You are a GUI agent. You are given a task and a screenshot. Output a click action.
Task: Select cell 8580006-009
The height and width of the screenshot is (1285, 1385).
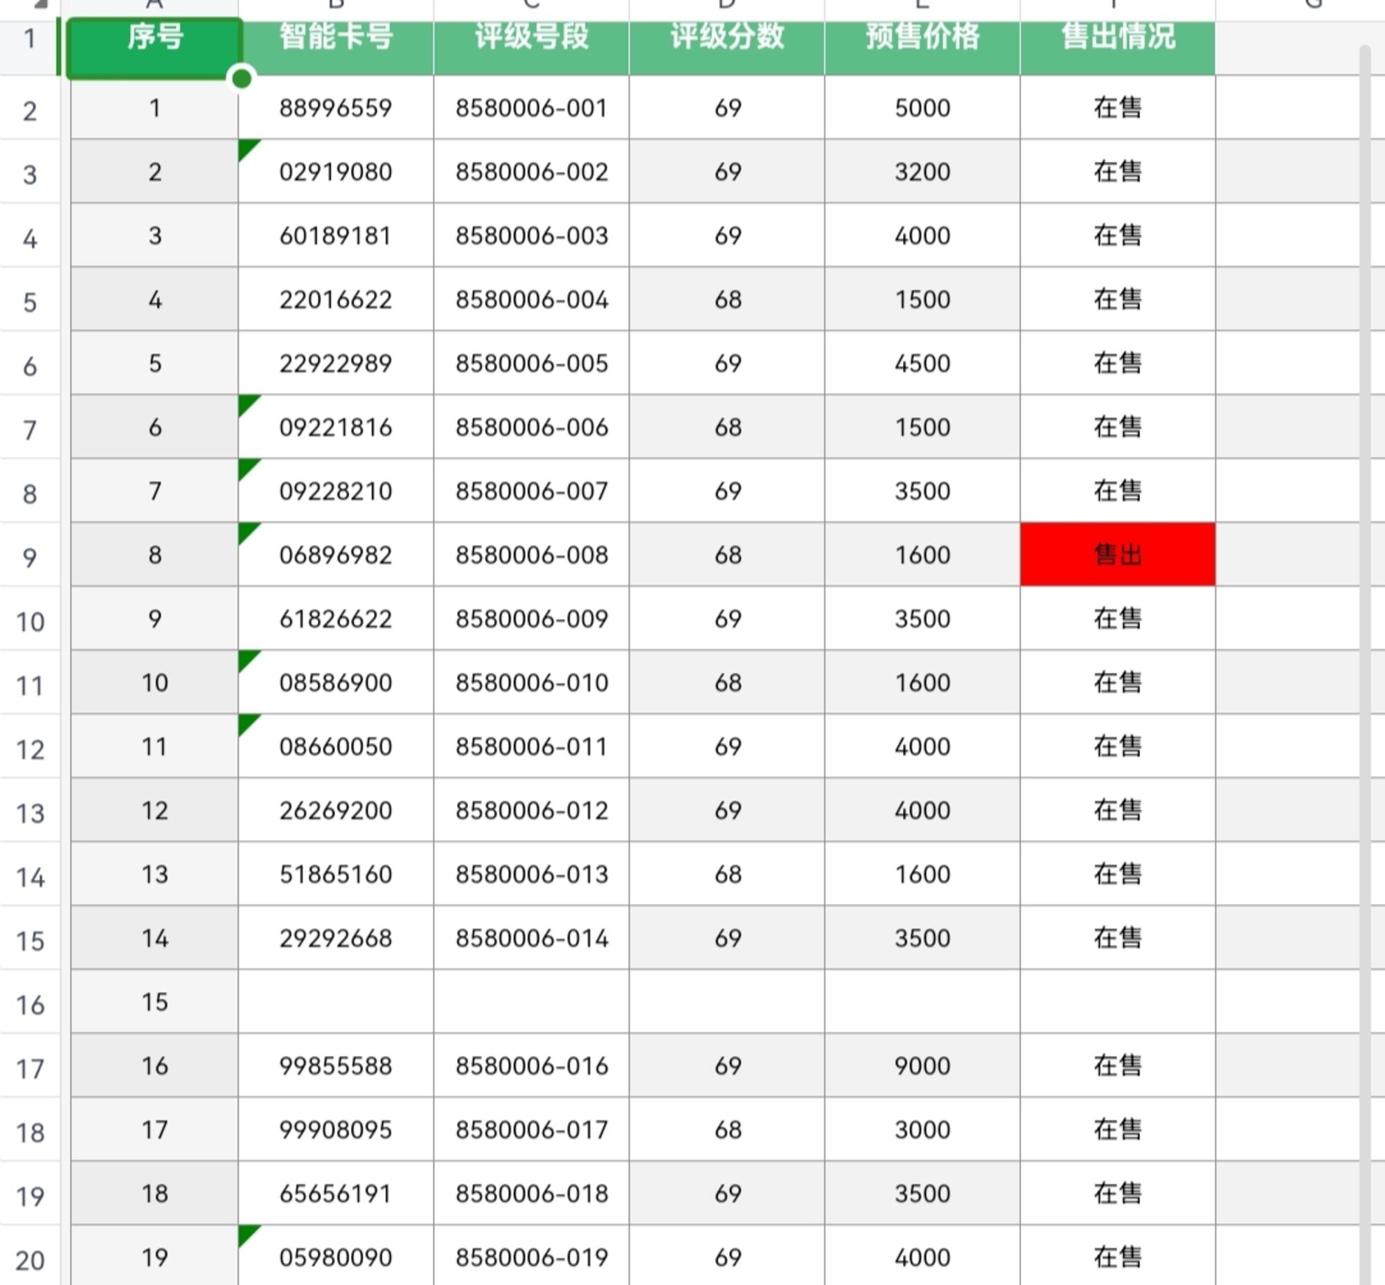tap(531, 618)
